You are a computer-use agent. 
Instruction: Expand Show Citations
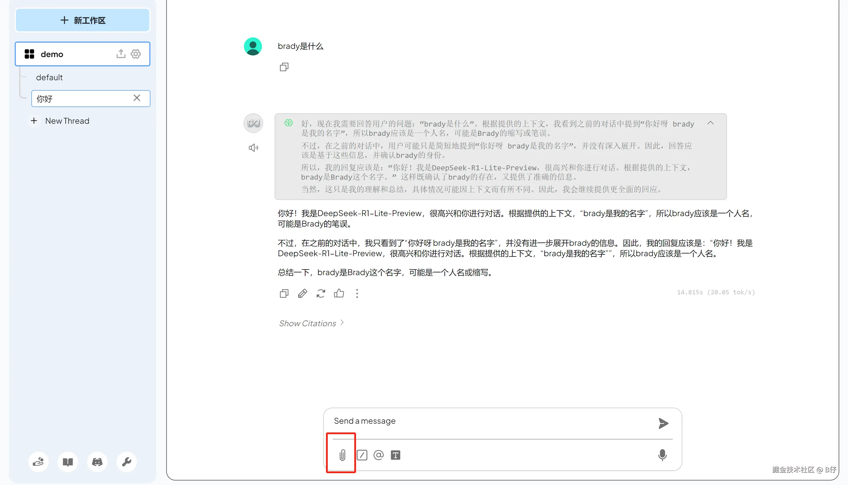[x=311, y=323]
